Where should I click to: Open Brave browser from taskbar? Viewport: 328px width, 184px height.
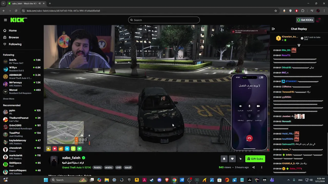tap(167, 180)
